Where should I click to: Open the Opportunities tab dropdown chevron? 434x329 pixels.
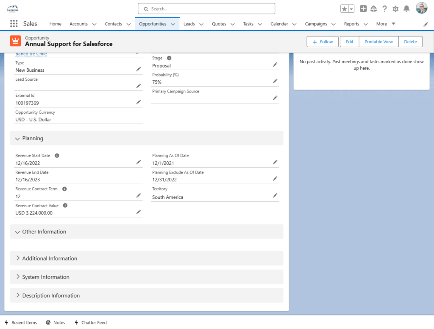coord(173,24)
